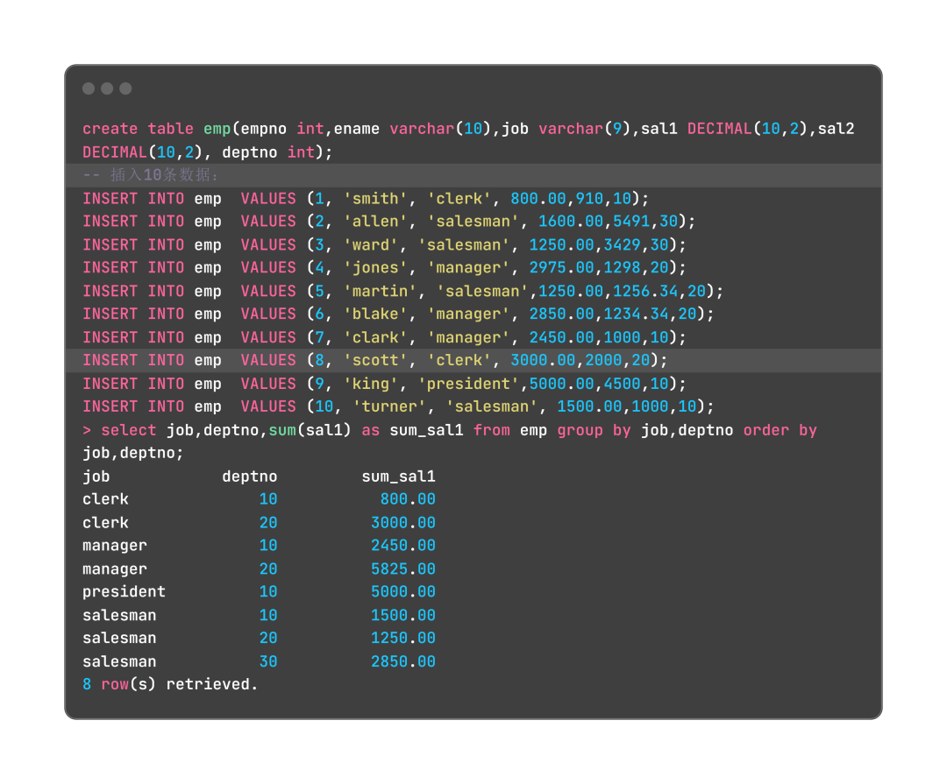Image resolution: width=947 pixels, height=784 pixels.
Task: Click the 'king' president insert line
Action: pyautogui.click(x=384, y=384)
